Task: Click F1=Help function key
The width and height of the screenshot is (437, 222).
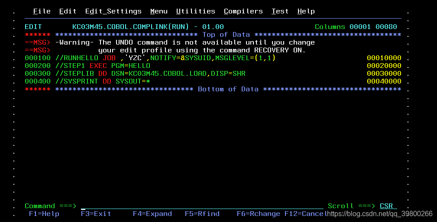Action: click(44, 214)
